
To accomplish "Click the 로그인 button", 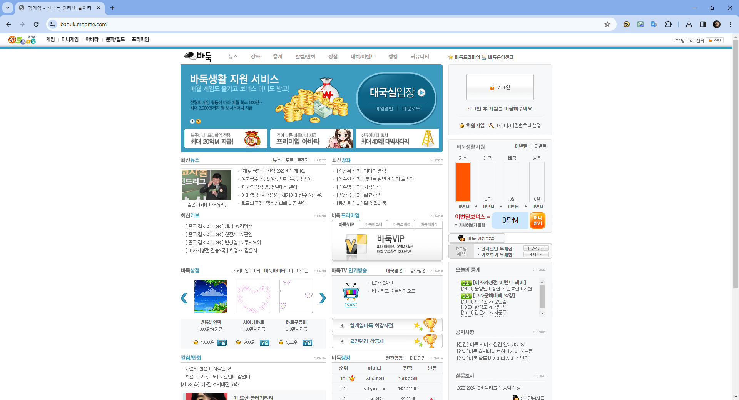I will pos(500,87).
